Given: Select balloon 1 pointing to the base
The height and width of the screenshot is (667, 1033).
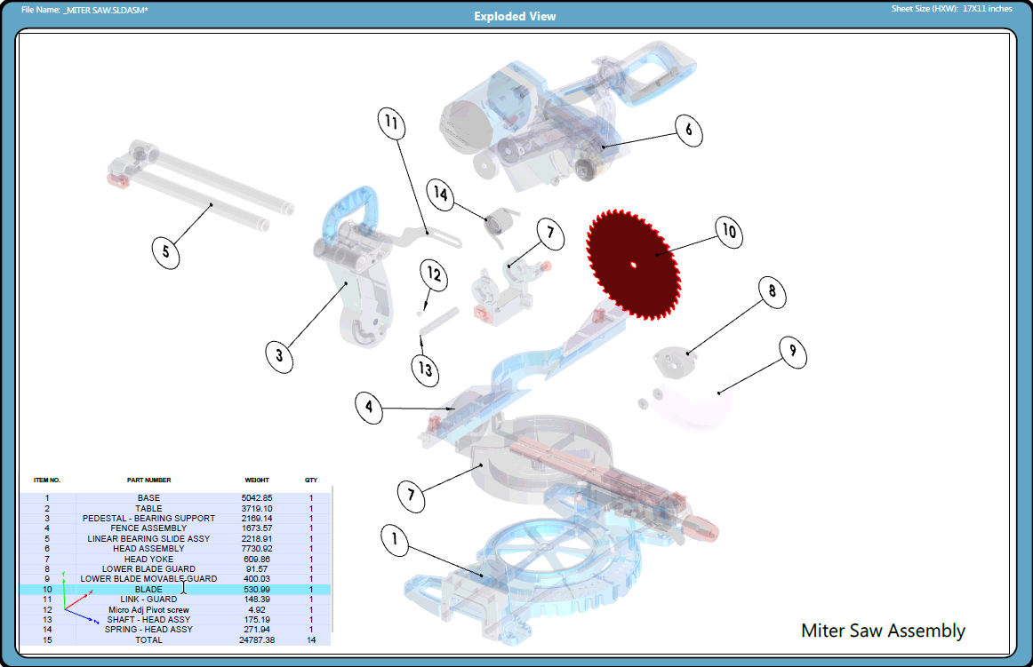Looking at the screenshot, I should (x=395, y=540).
